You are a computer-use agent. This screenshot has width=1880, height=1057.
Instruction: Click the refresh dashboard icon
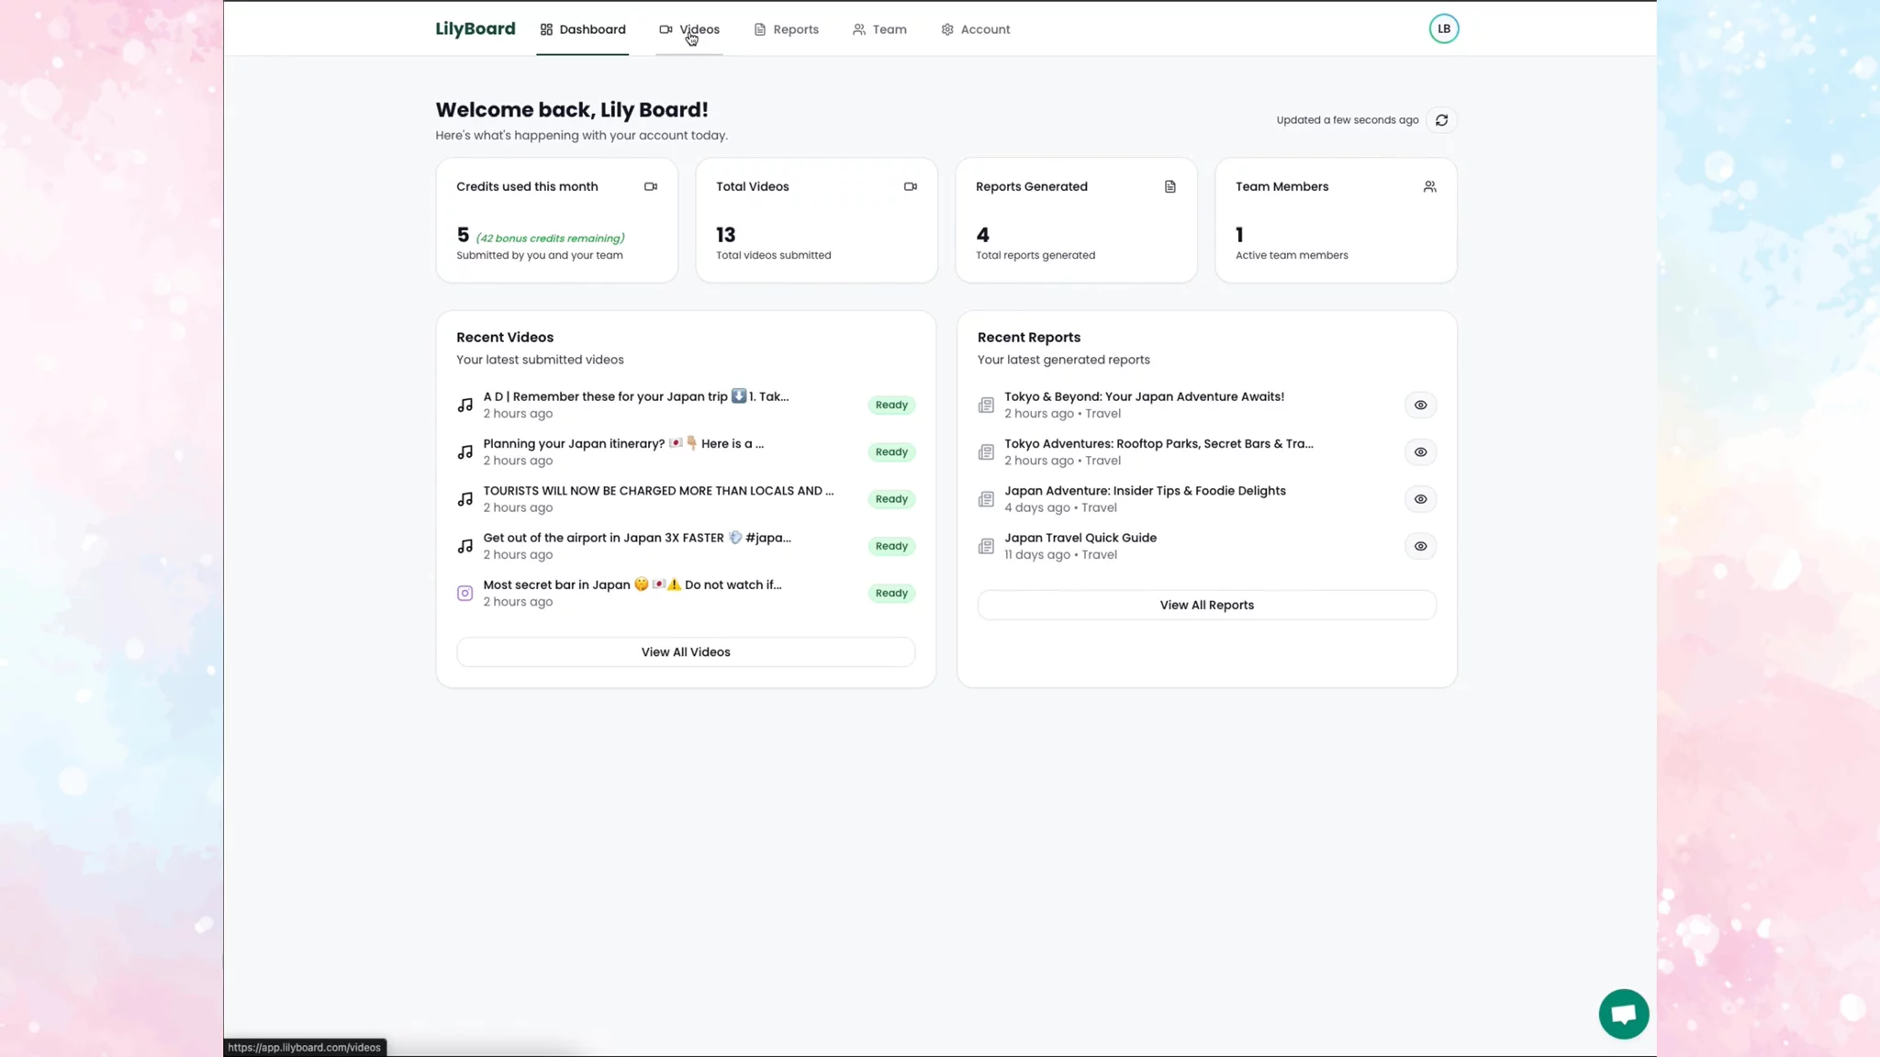point(1441,120)
